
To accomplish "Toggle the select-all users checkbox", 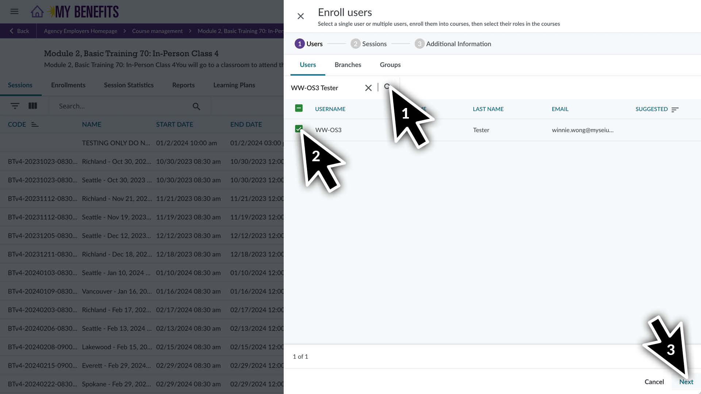I will tap(299, 108).
